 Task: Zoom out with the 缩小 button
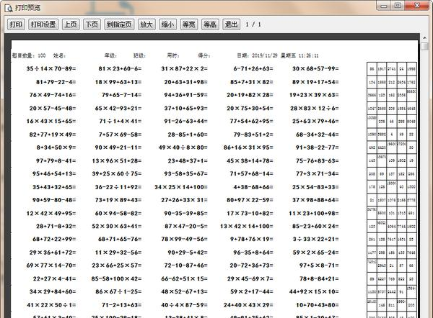pos(167,24)
